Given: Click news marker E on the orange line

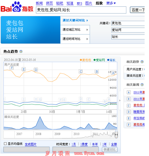Looking at the screenshot, I should 24,69.
